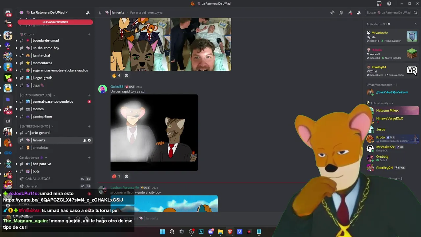Open the arte-general channel
The image size is (421, 237).
click(x=55, y=133)
